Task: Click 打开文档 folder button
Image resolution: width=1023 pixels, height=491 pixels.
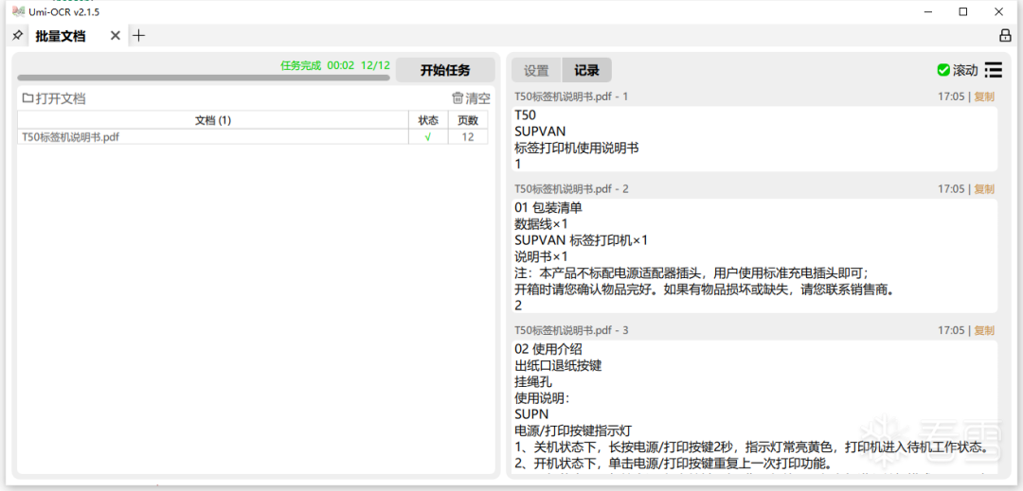Action: [54, 98]
